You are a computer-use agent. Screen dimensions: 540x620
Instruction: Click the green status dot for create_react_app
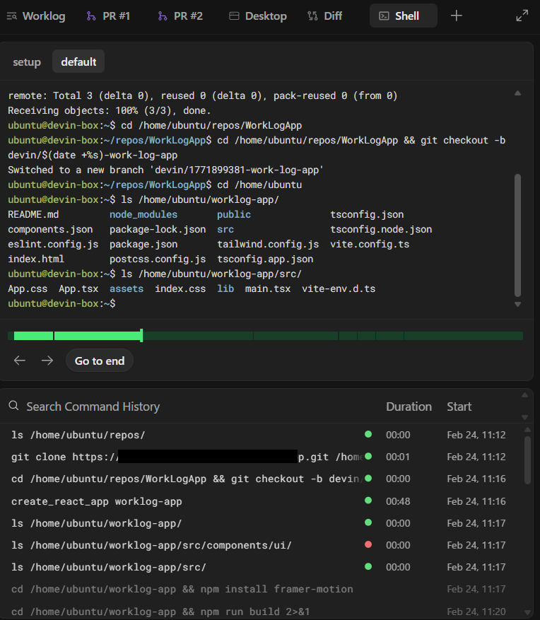coord(368,501)
